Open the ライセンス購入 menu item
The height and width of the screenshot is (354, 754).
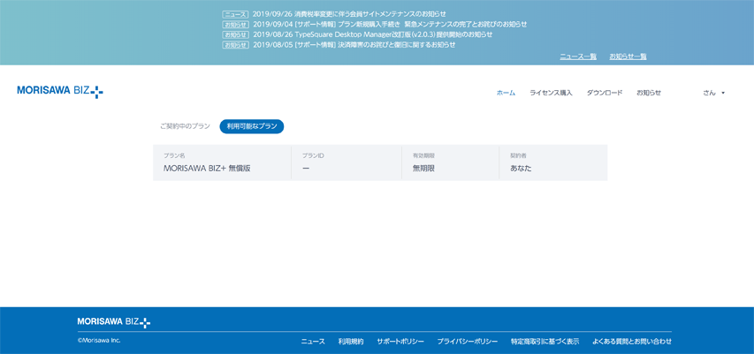coord(551,93)
